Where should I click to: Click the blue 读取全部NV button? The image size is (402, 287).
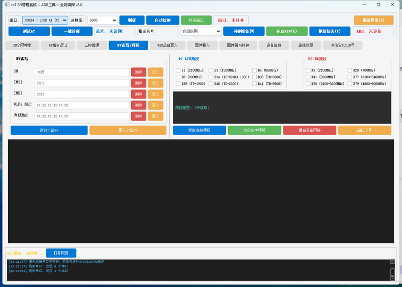(49, 130)
